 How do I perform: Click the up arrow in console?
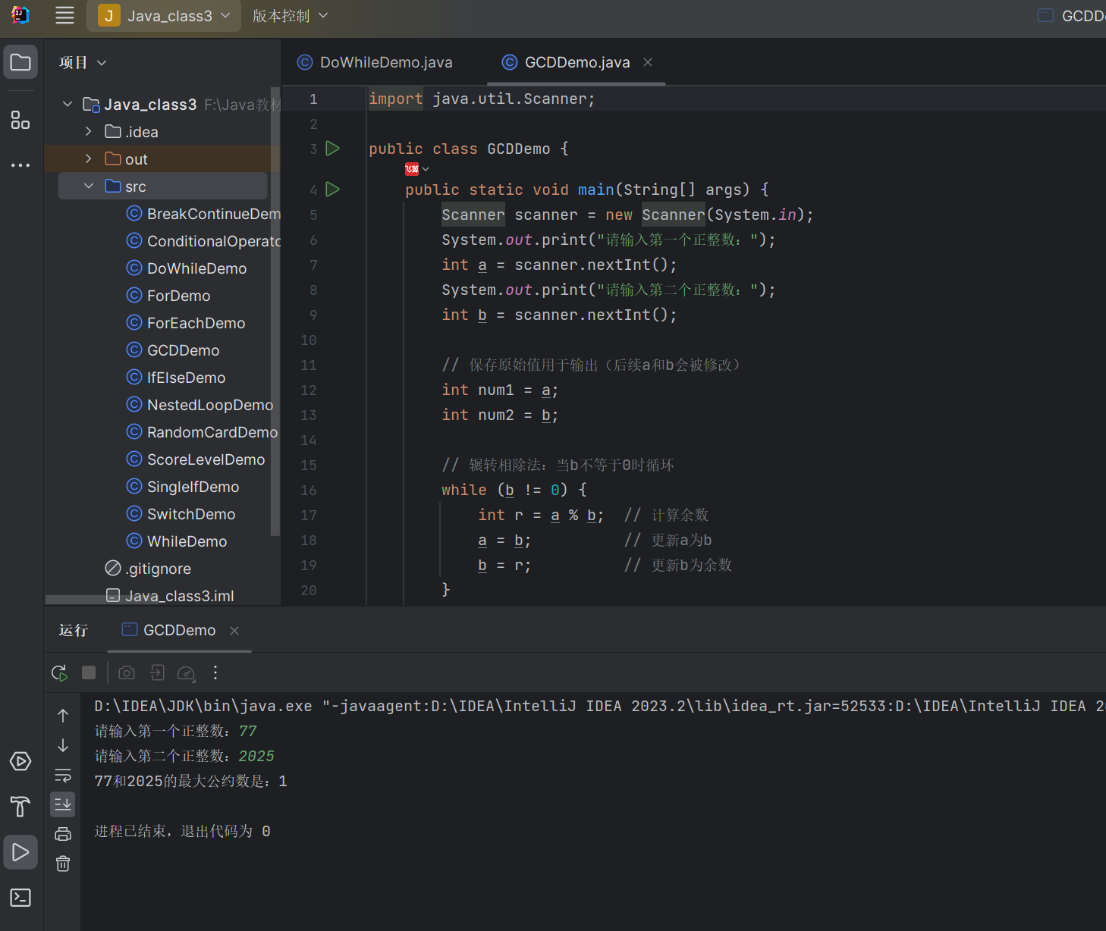pyautogui.click(x=63, y=716)
